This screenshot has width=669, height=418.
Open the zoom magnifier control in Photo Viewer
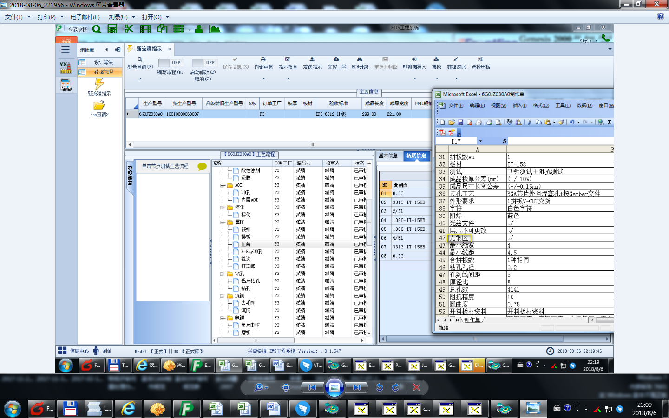pos(261,387)
